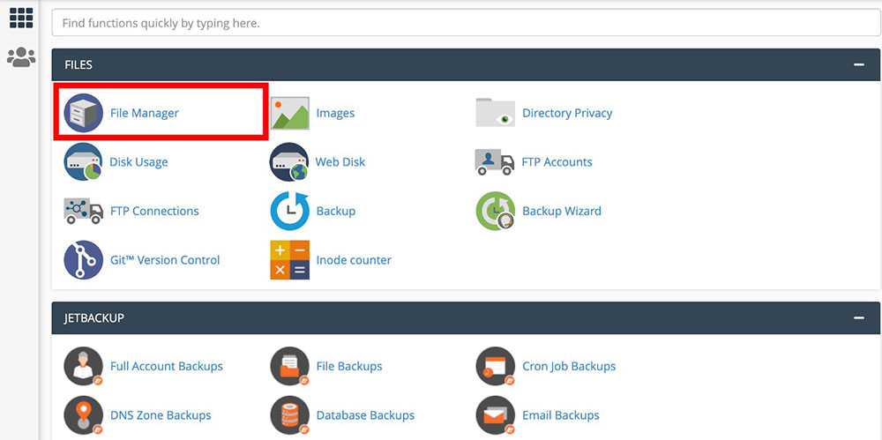The image size is (882, 440).
Task: Open the Database Backups link
Action: (365, 415)
